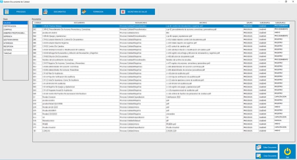Open the SECRETARIA DE SALUD section
This screenshot has height=160, width=297.
click(137, 11)
